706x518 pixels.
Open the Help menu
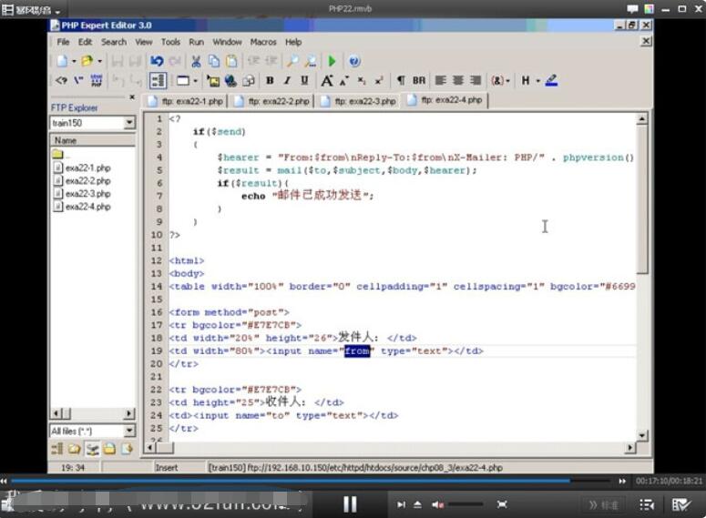pyautogui.click(x=293, y=42)
